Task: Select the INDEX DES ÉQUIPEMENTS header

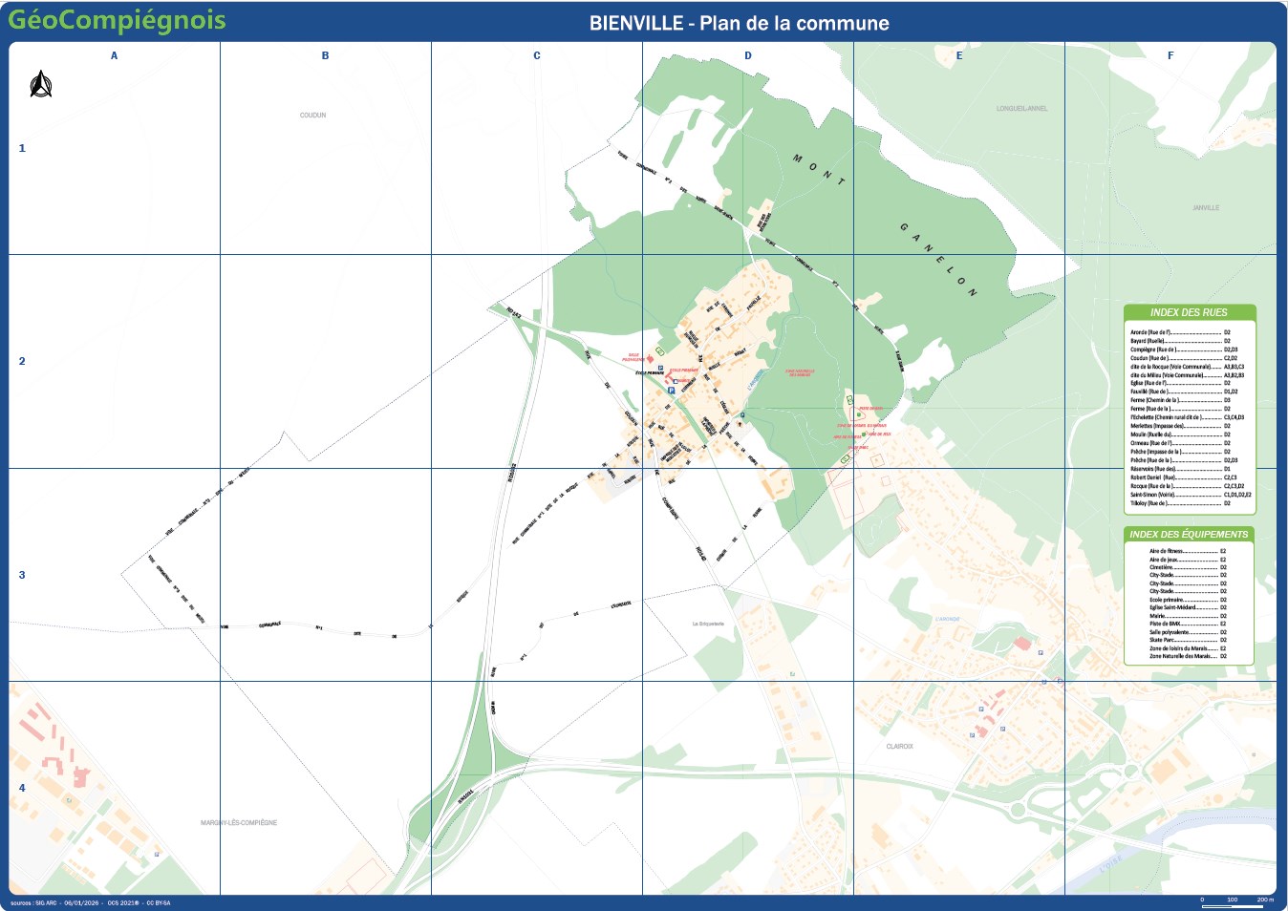Action: point(1189,534)
